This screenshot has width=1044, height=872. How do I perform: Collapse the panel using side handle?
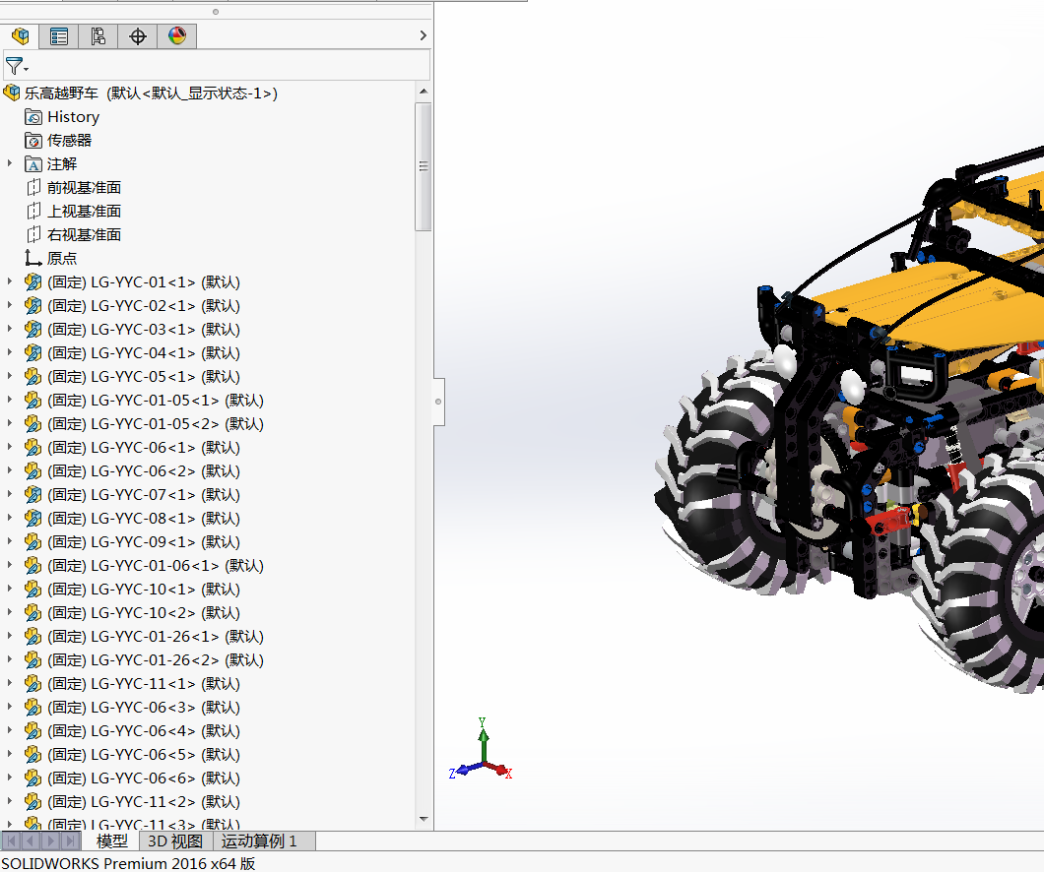438,402
